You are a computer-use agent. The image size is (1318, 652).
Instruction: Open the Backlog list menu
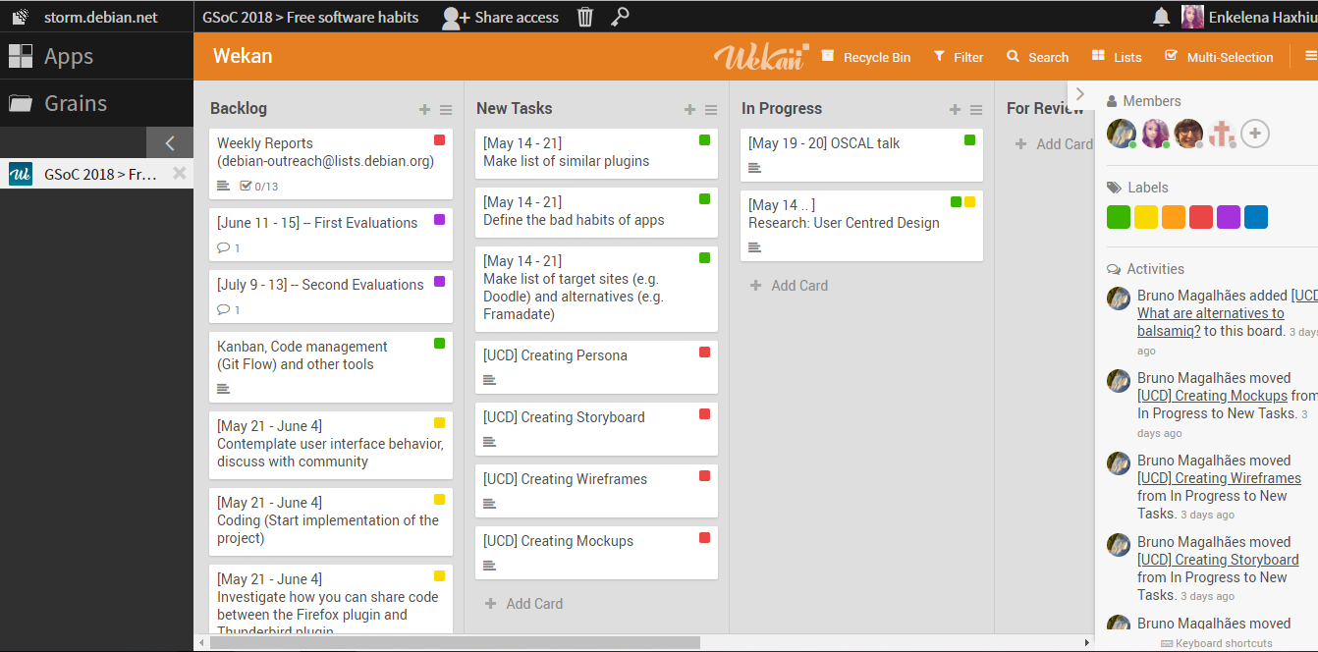446,110
